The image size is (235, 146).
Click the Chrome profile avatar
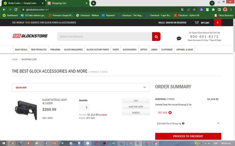point(225,9)
